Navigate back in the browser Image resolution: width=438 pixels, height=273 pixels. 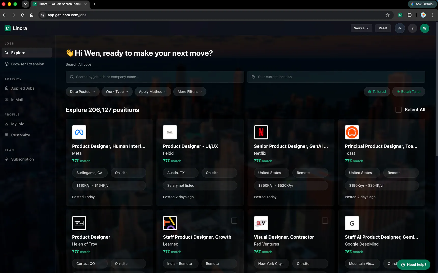click(4, 15)
